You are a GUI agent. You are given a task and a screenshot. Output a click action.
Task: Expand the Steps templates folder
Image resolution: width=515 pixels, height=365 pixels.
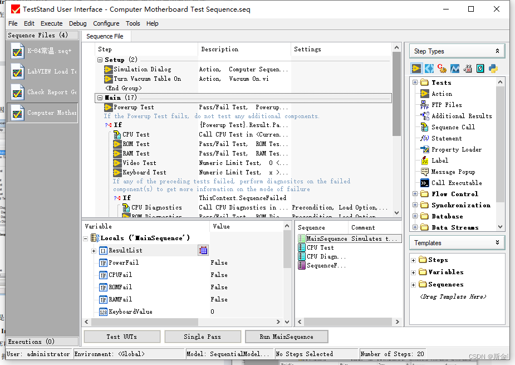(414, 260)
